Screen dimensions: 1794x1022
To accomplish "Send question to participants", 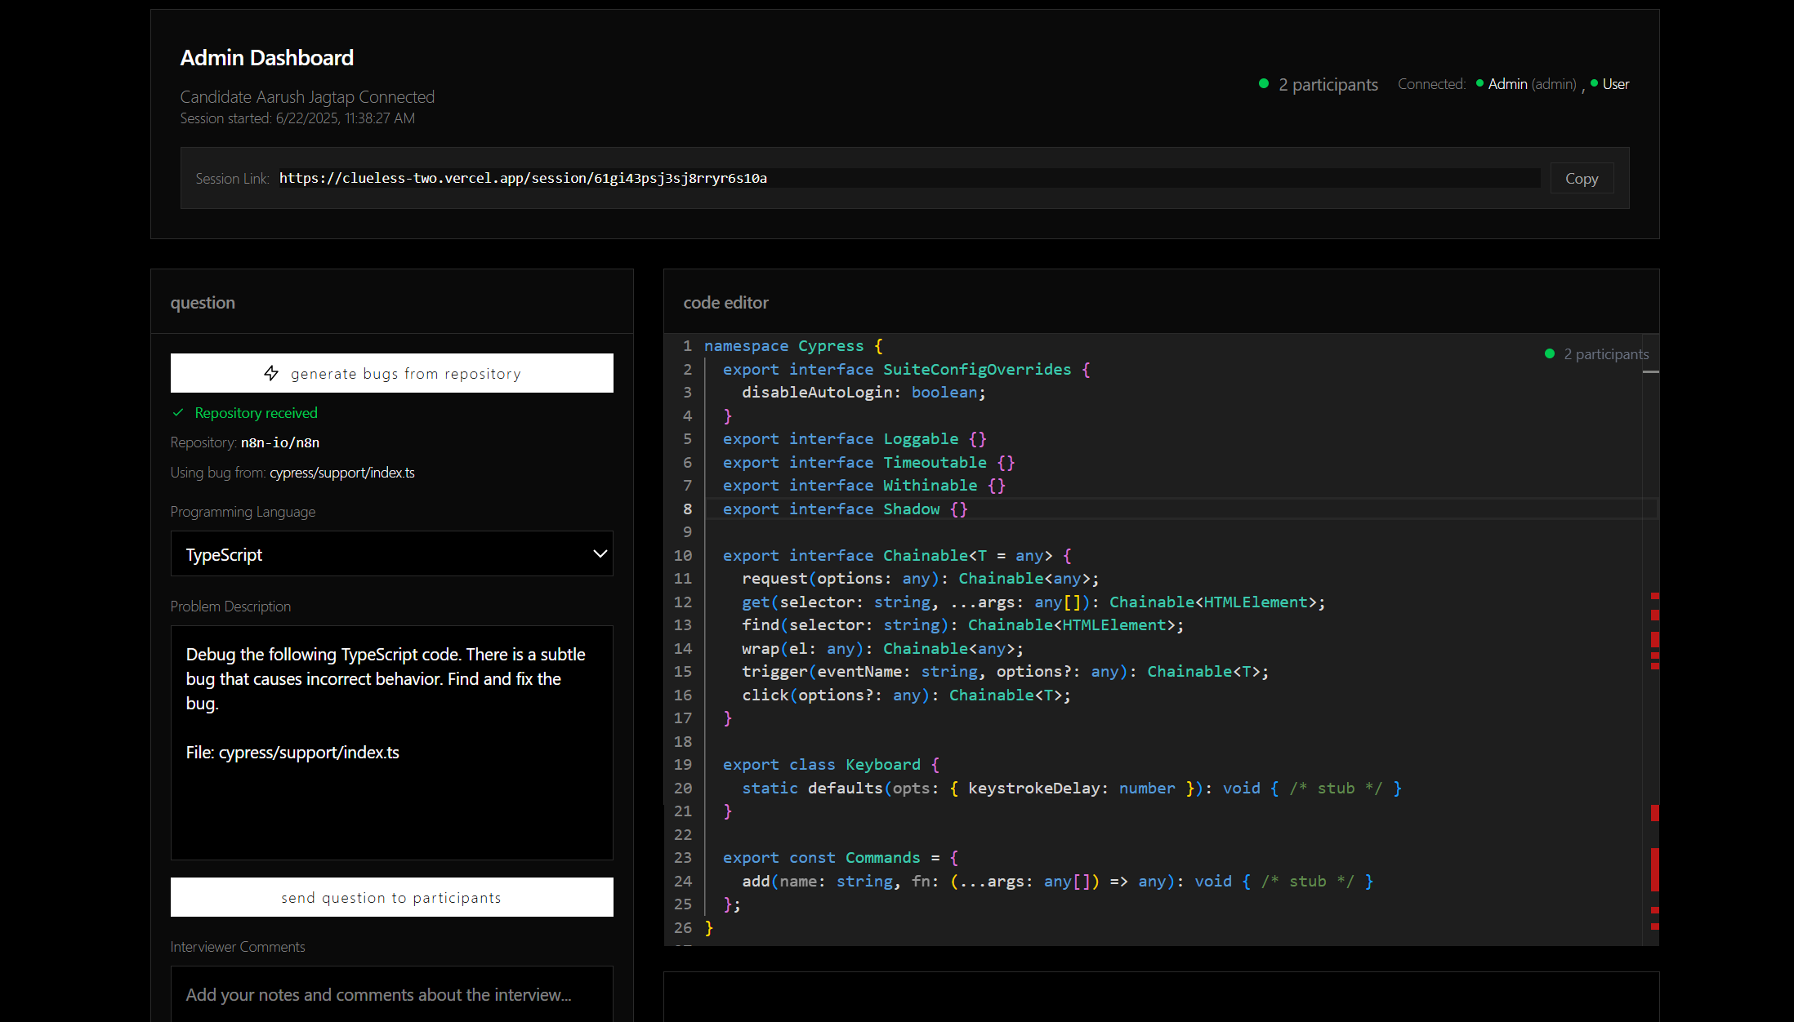I will pos(391,897).
